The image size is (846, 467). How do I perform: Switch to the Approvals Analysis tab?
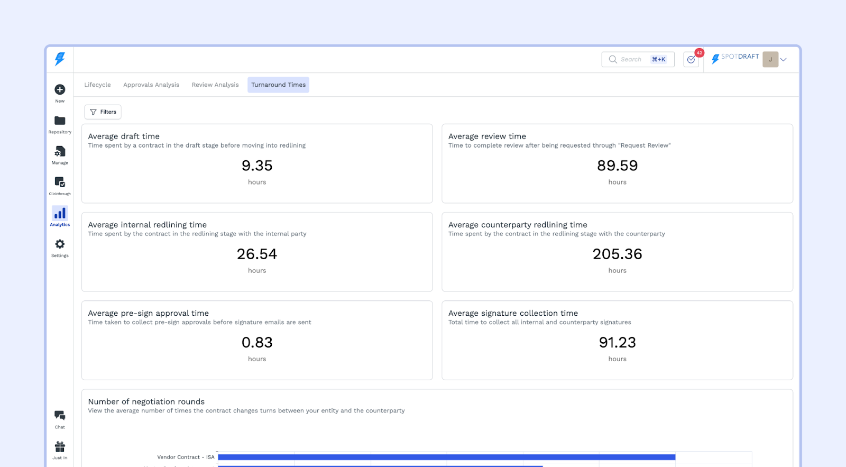(151, 85)
